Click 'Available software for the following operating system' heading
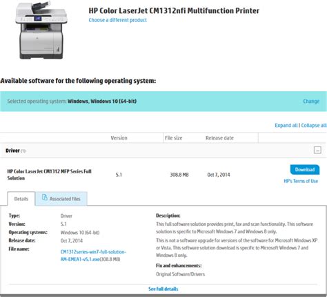The width and height of the screenshot is (327, 297). pyautogui.click(x=78, y=81)
